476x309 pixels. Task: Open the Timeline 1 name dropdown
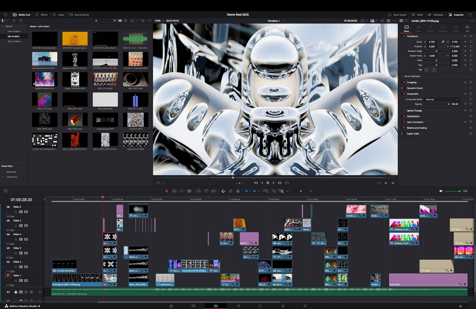pos(276,21)
